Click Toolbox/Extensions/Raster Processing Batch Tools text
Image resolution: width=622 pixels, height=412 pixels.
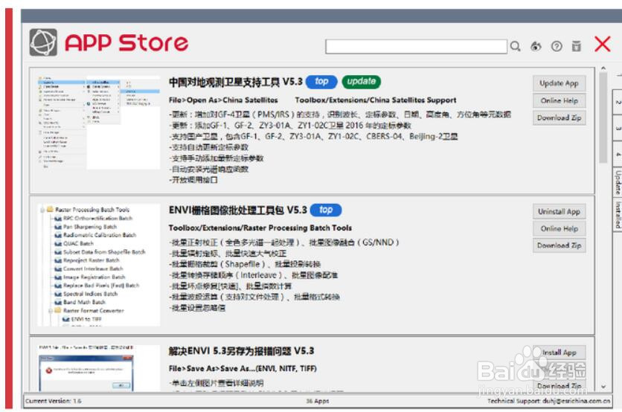260,228
